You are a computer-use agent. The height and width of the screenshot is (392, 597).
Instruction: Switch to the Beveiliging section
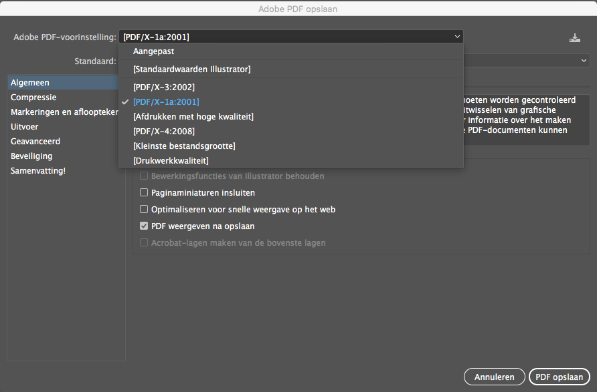click(63, 156)
